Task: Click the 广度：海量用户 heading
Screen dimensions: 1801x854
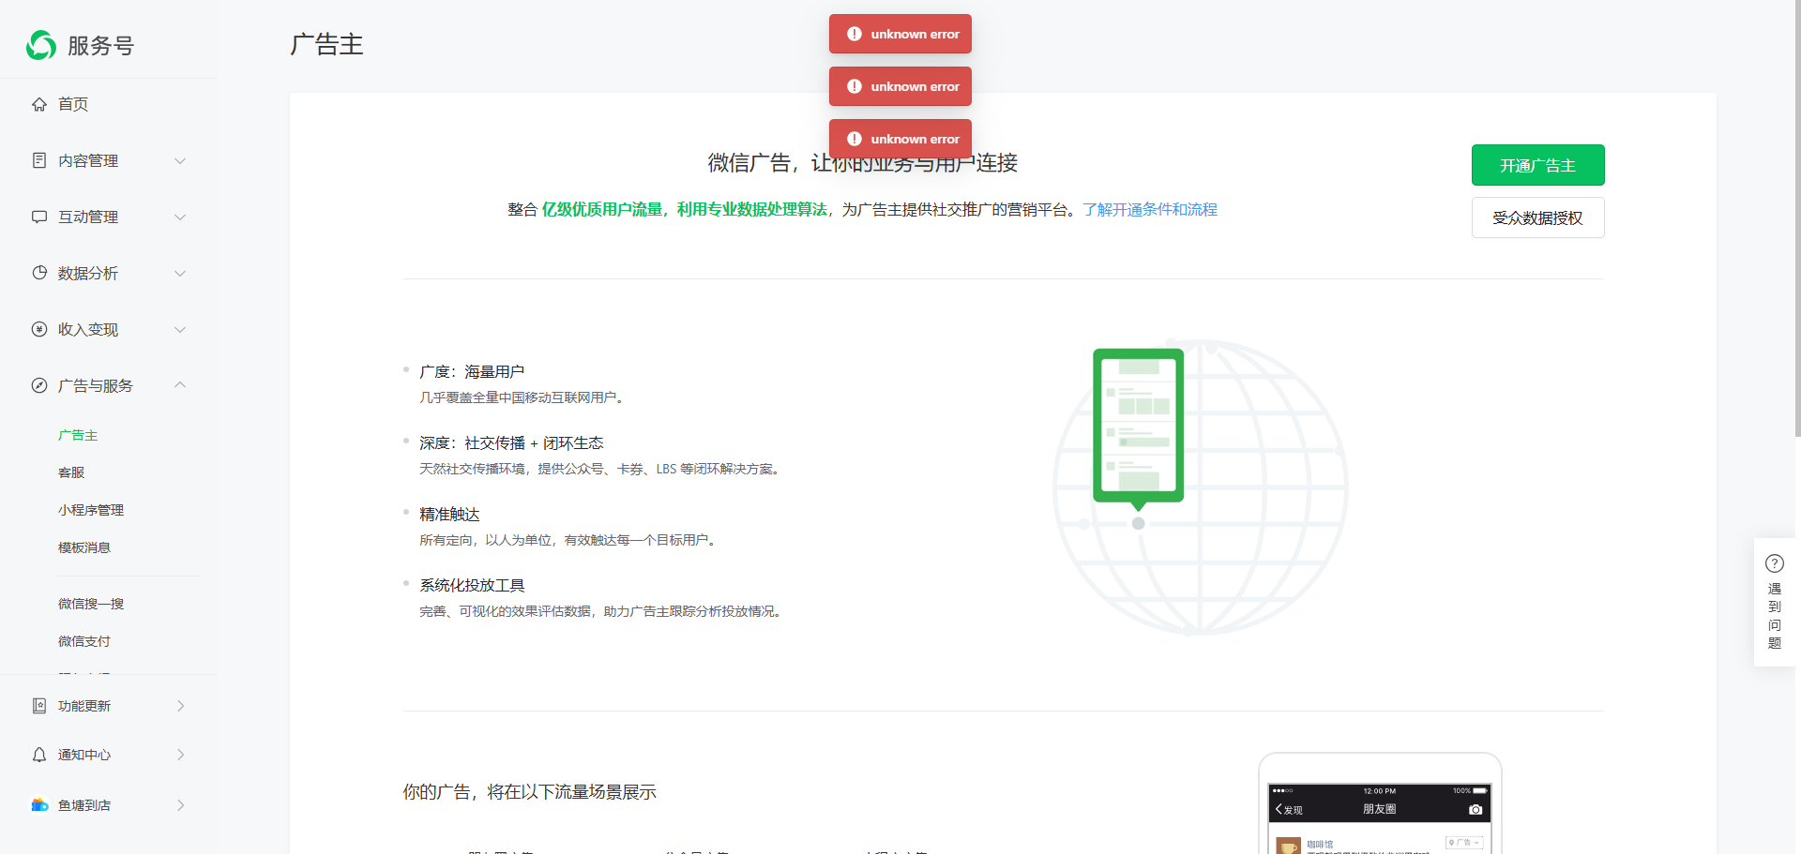Action: (x=472, y=371)
